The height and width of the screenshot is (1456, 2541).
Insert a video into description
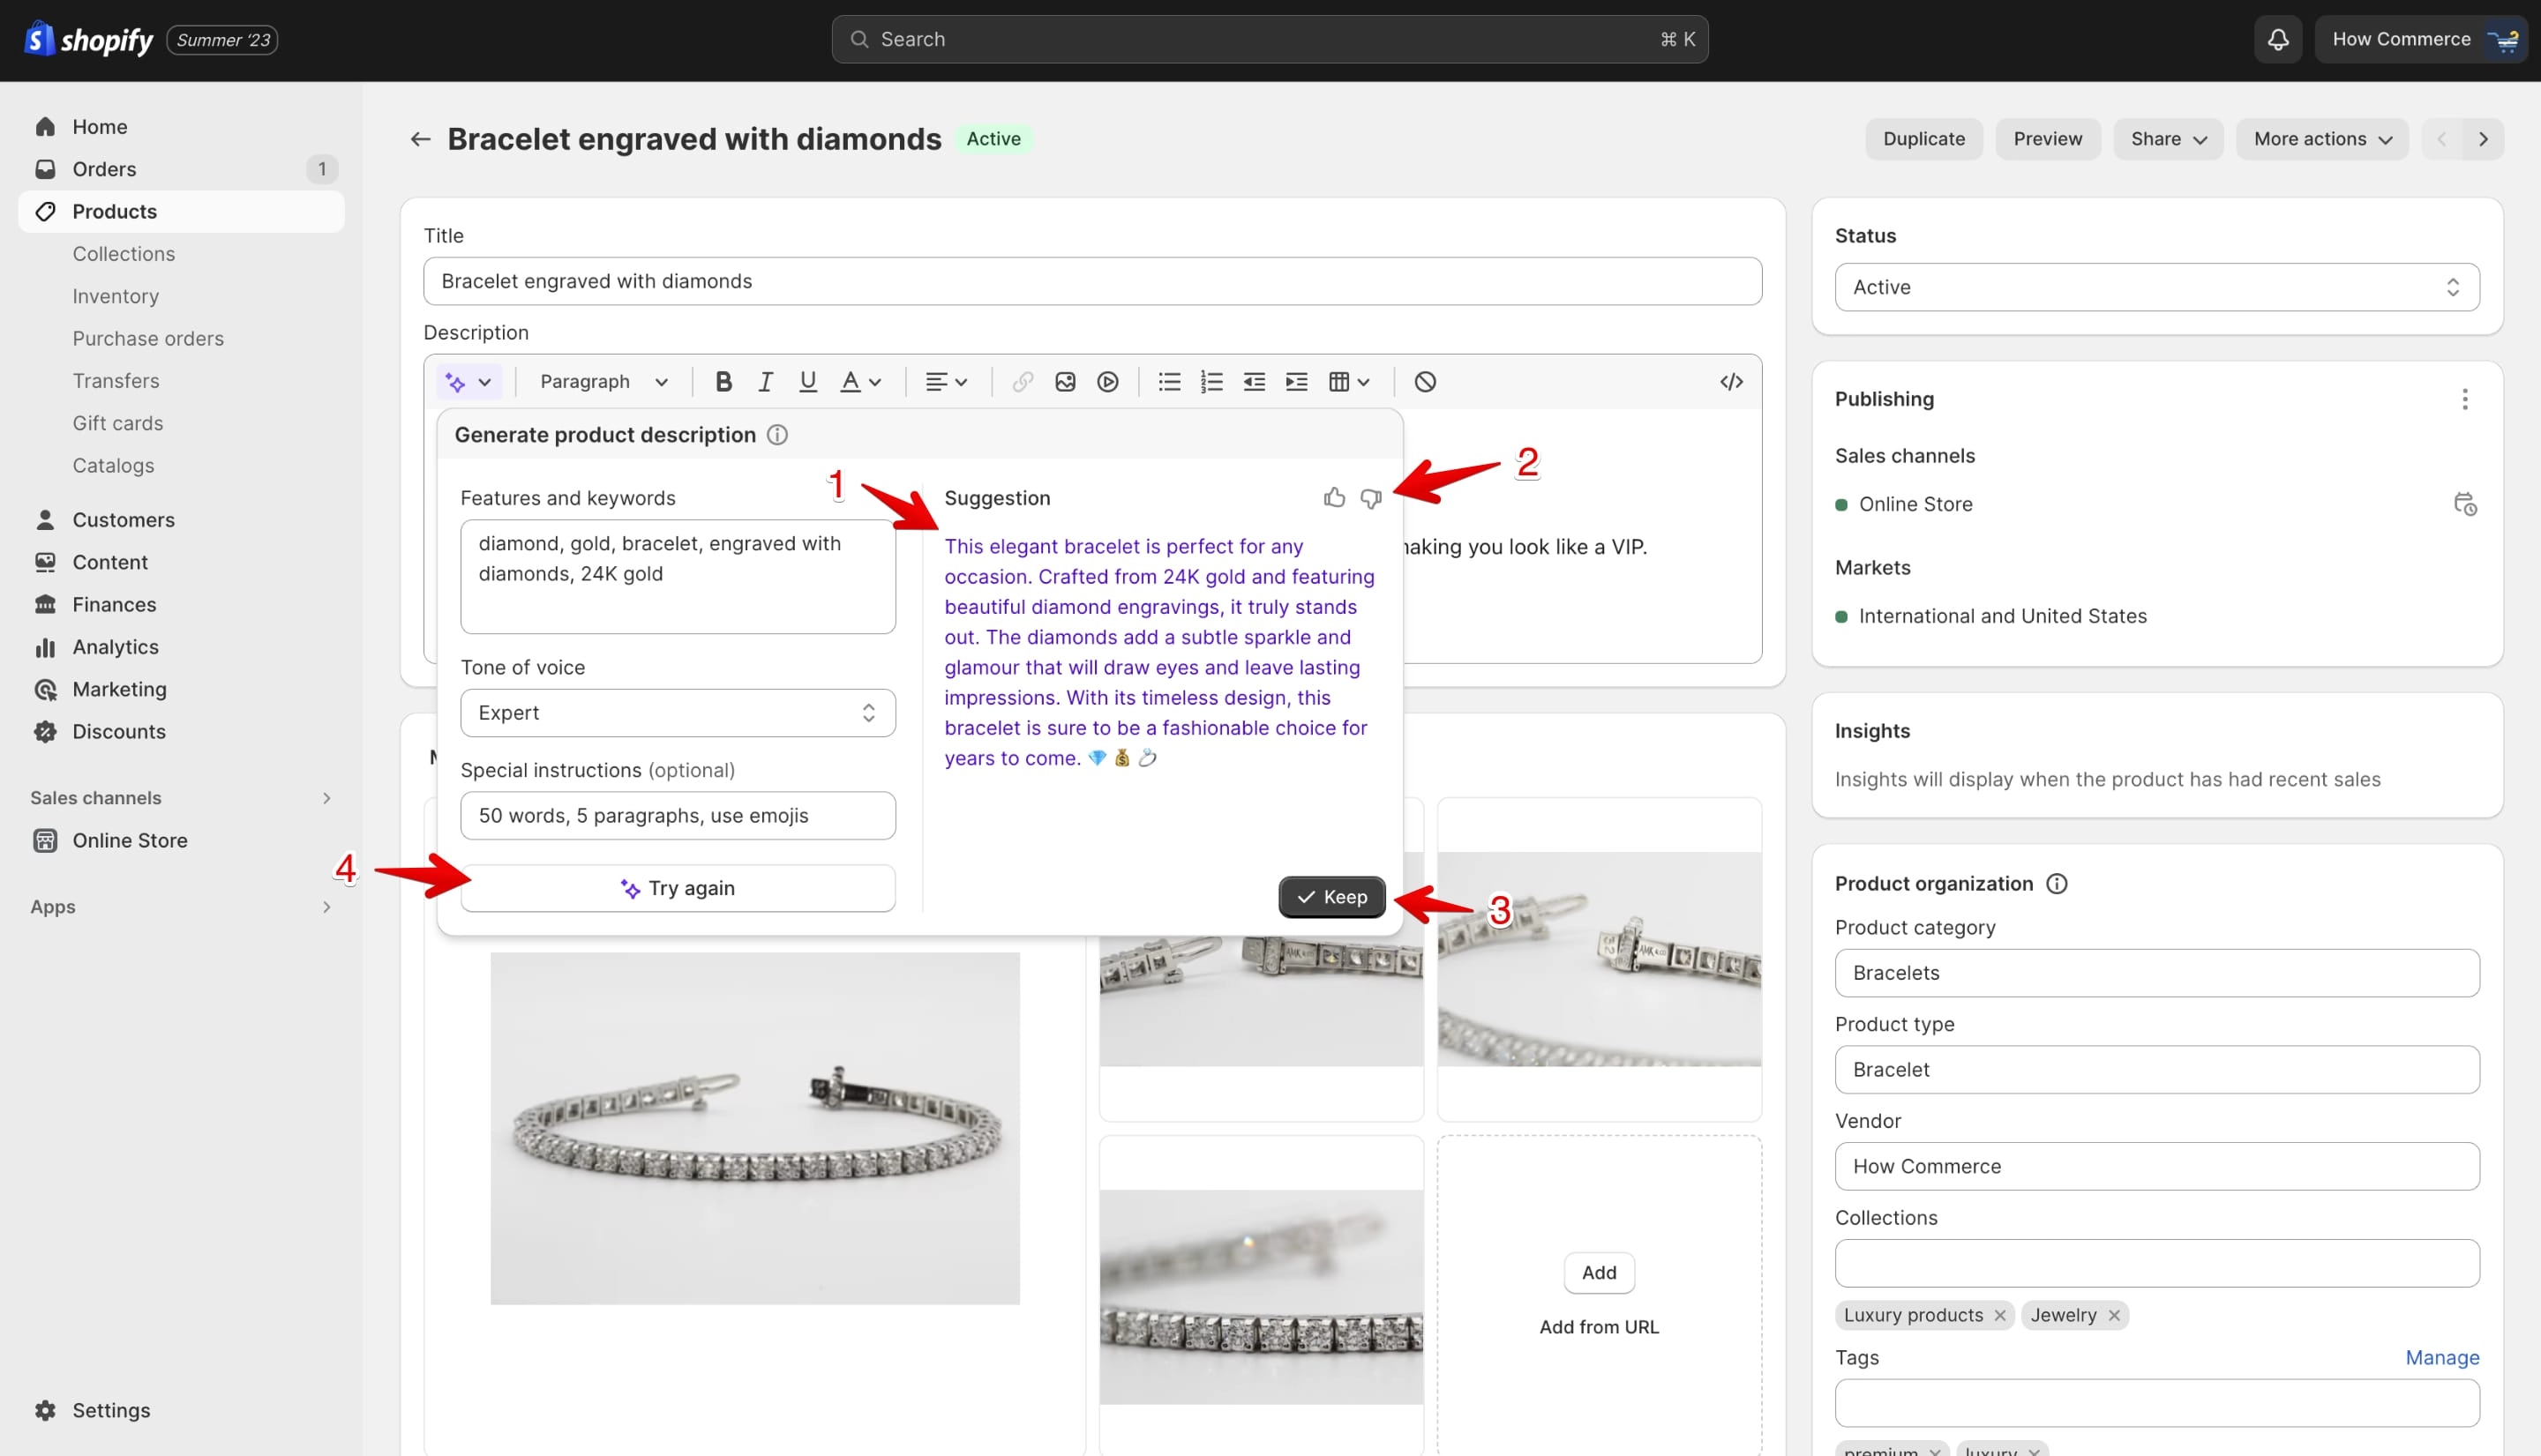pos(1107,382)
